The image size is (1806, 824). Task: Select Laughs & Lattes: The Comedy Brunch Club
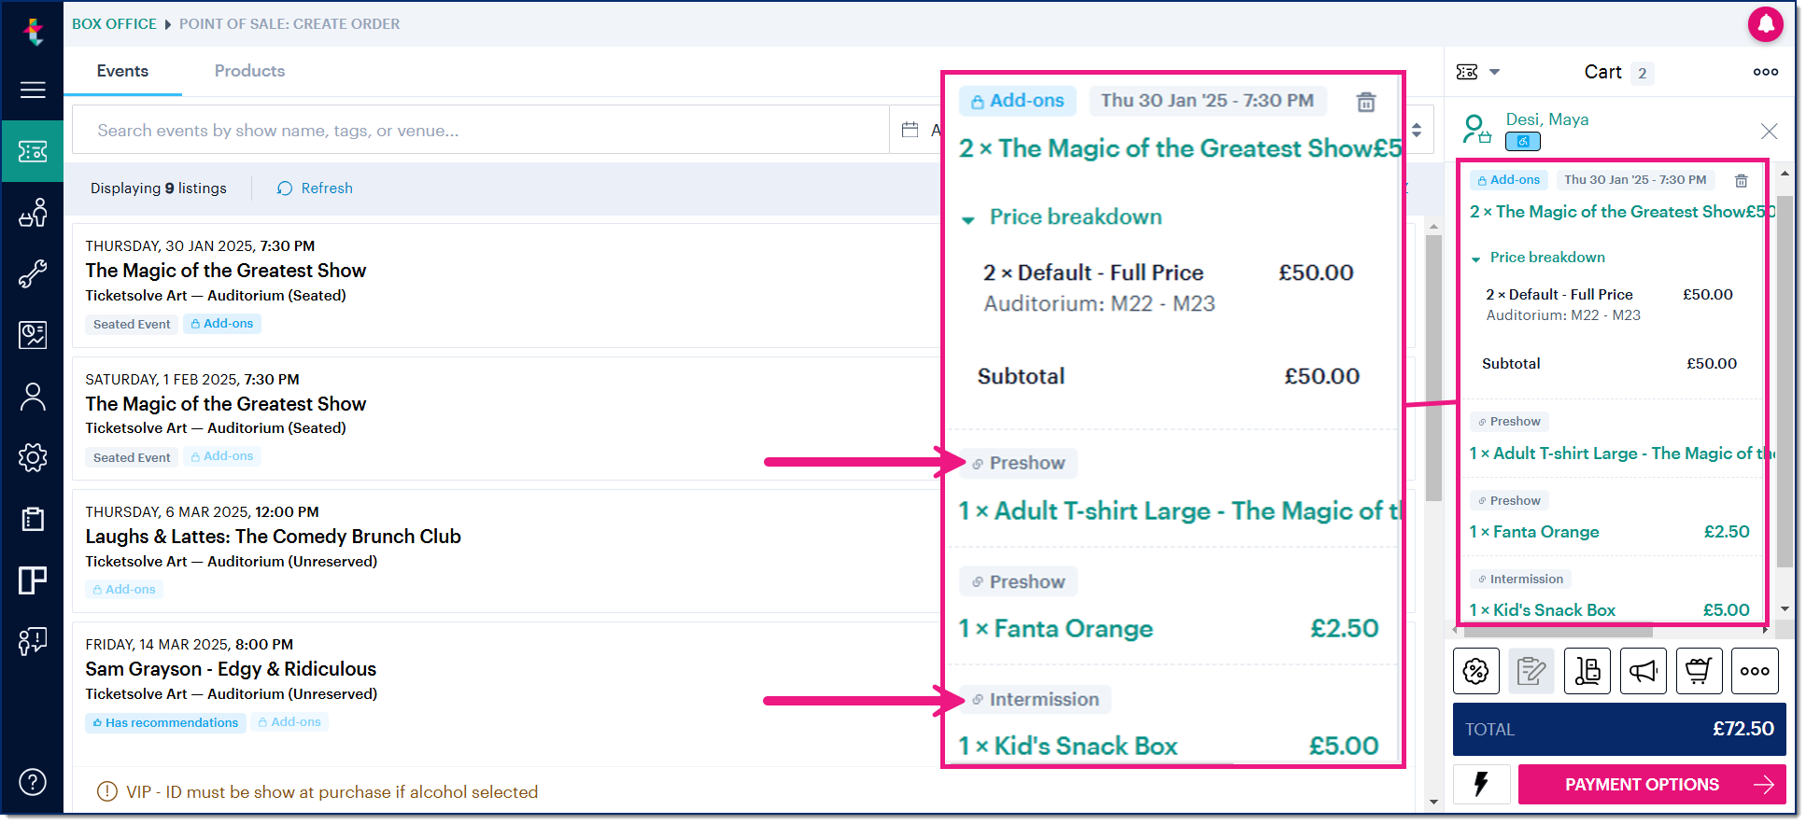[x=273, y=537]
